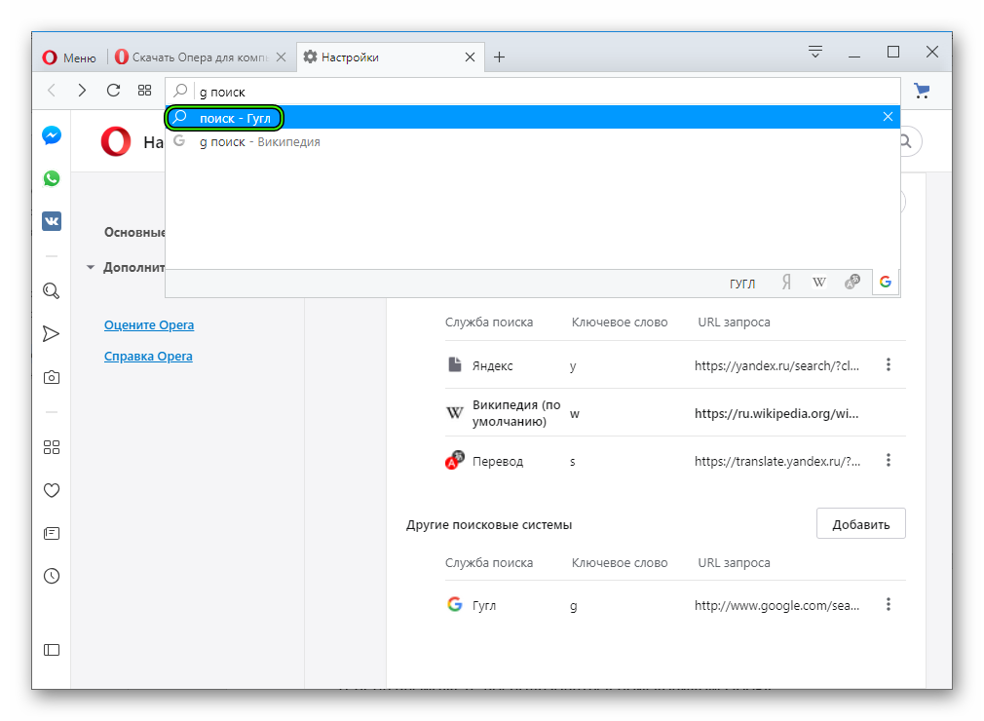Go back to the previous page
This screenshot has height=721, width=984.
52,91
